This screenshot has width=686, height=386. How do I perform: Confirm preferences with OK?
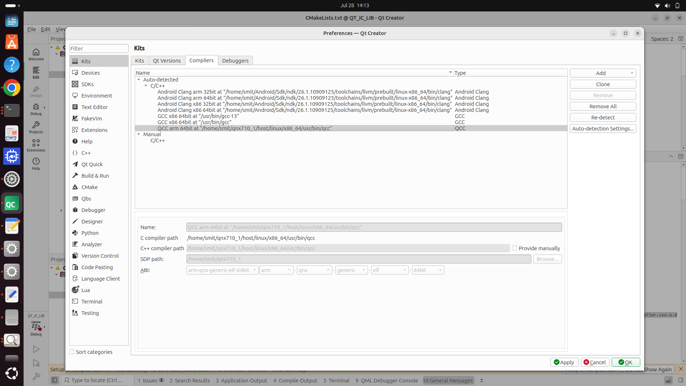click(626, 362)
